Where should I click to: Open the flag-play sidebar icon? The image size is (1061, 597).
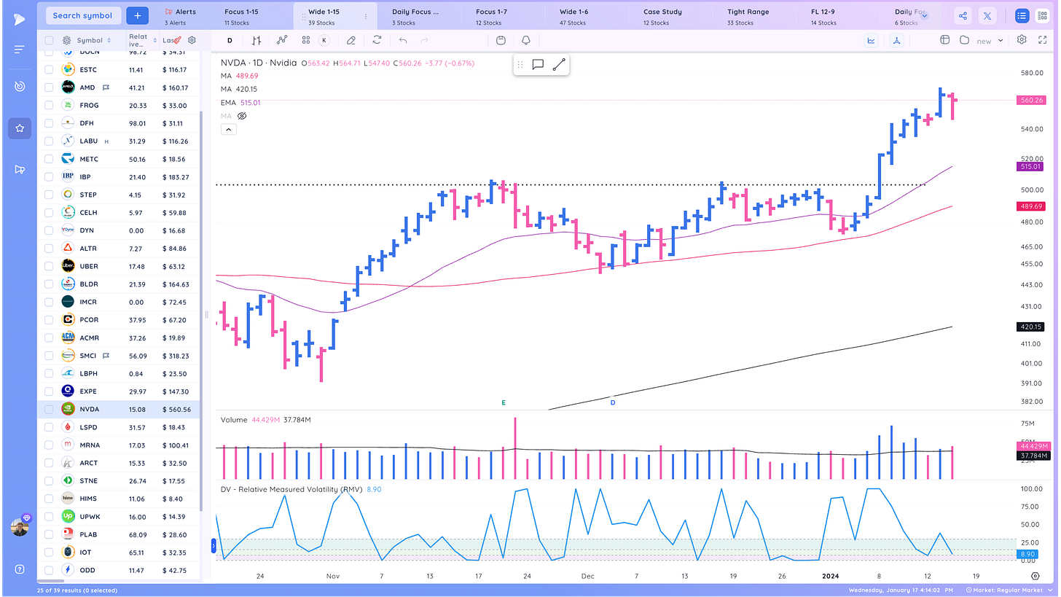(x=19, y=169)
